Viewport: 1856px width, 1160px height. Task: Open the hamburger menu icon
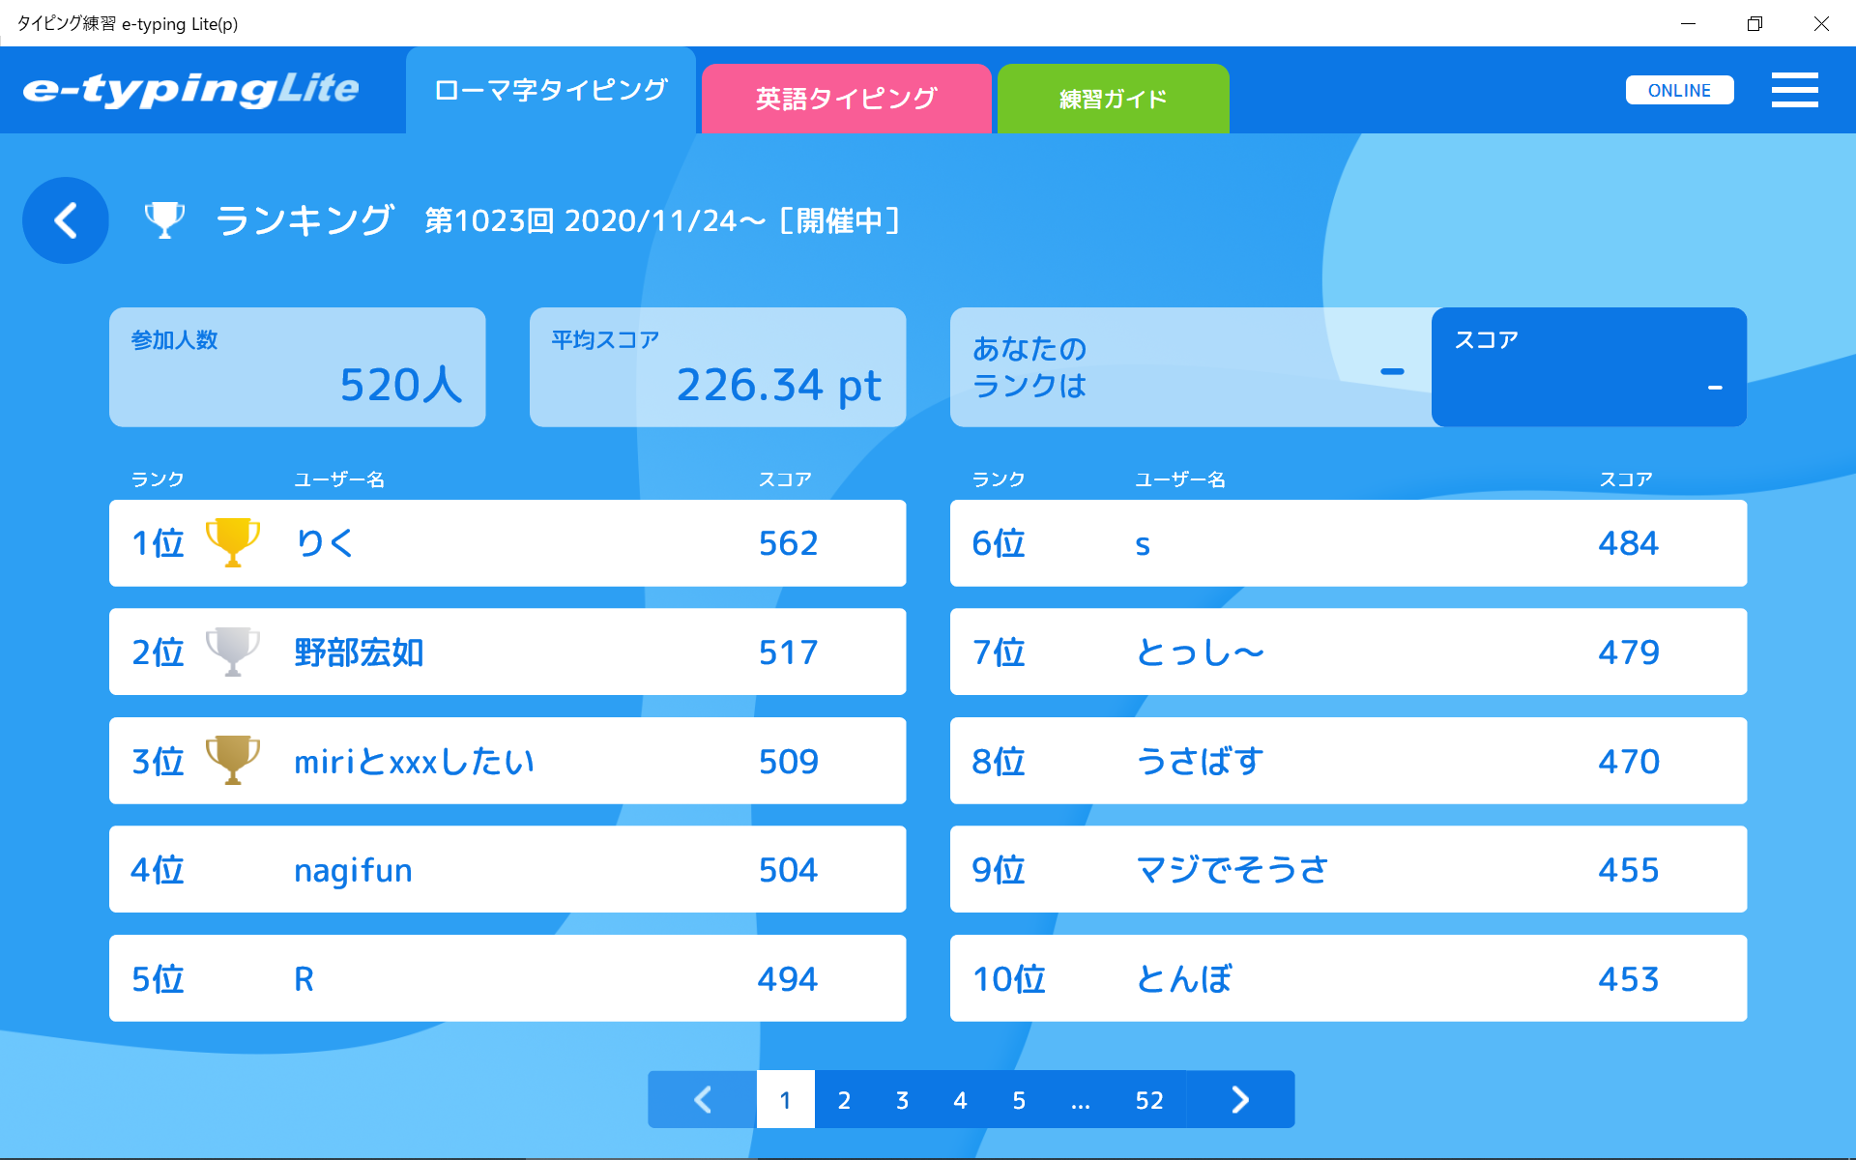[x=1794, y=90]
